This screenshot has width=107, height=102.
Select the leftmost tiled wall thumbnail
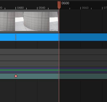pos(8,21)
